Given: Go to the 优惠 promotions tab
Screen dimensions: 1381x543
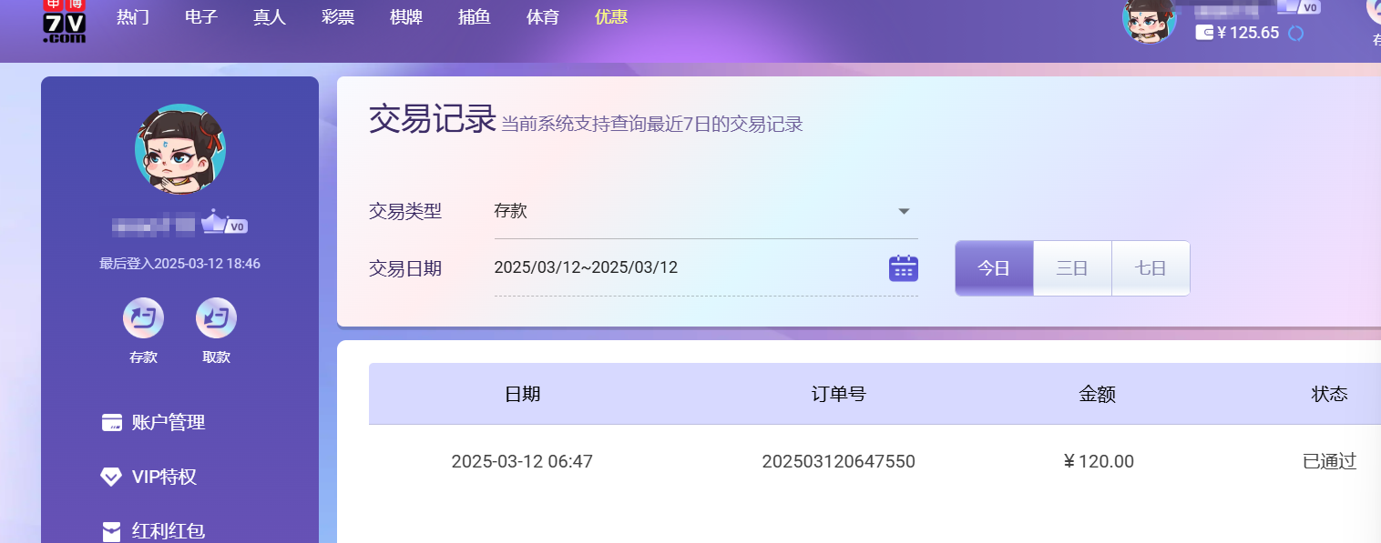Looking at the screenshot, I should point(610,17).
